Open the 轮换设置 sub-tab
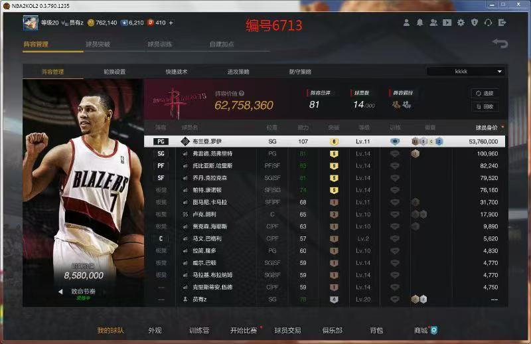The image size is (531, 344). (114, 72)
